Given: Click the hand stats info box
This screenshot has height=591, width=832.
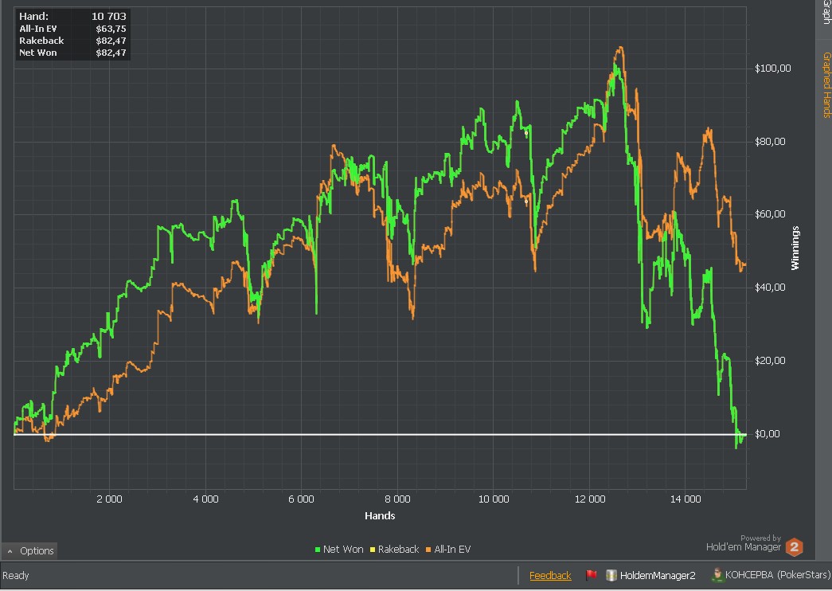Looking at the screenshot, I should click(72, 34).
